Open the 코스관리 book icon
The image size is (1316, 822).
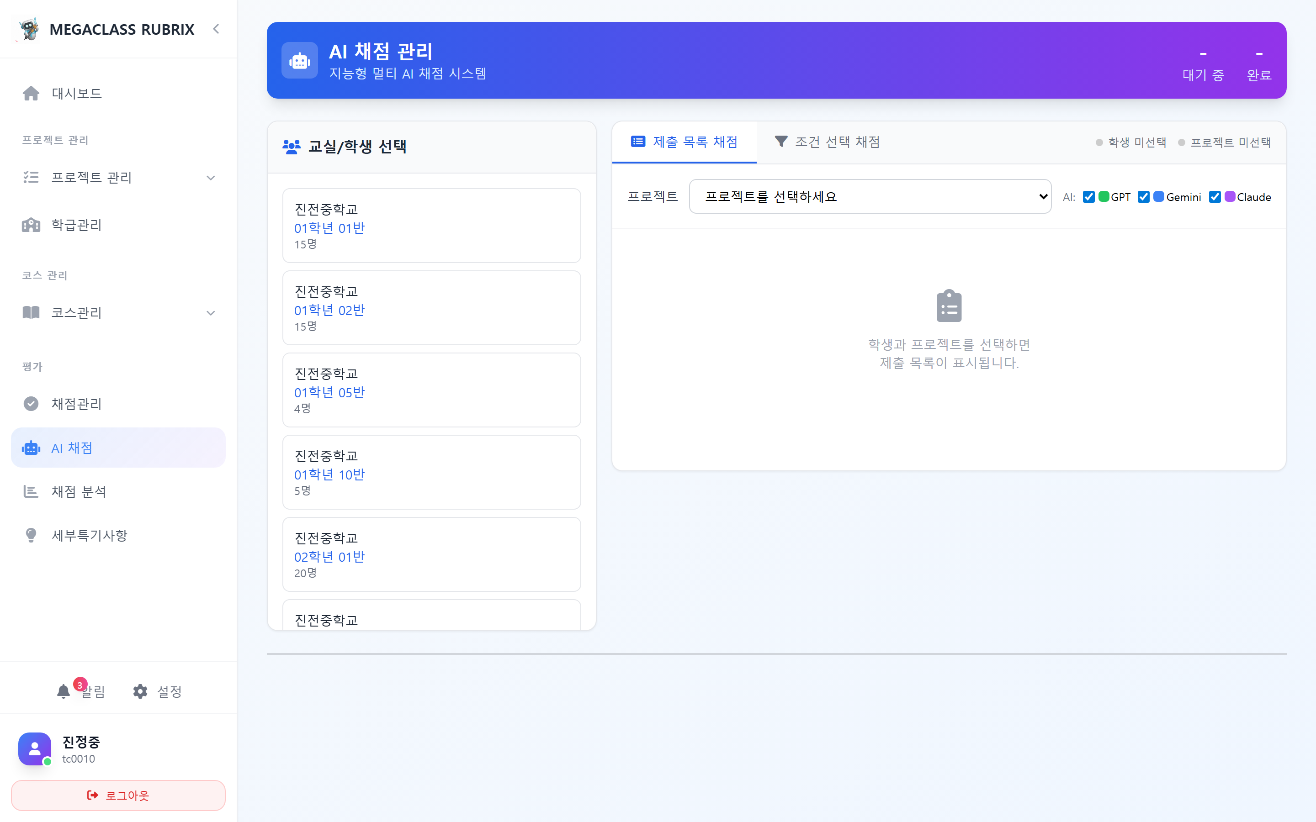tap(31, 313)
